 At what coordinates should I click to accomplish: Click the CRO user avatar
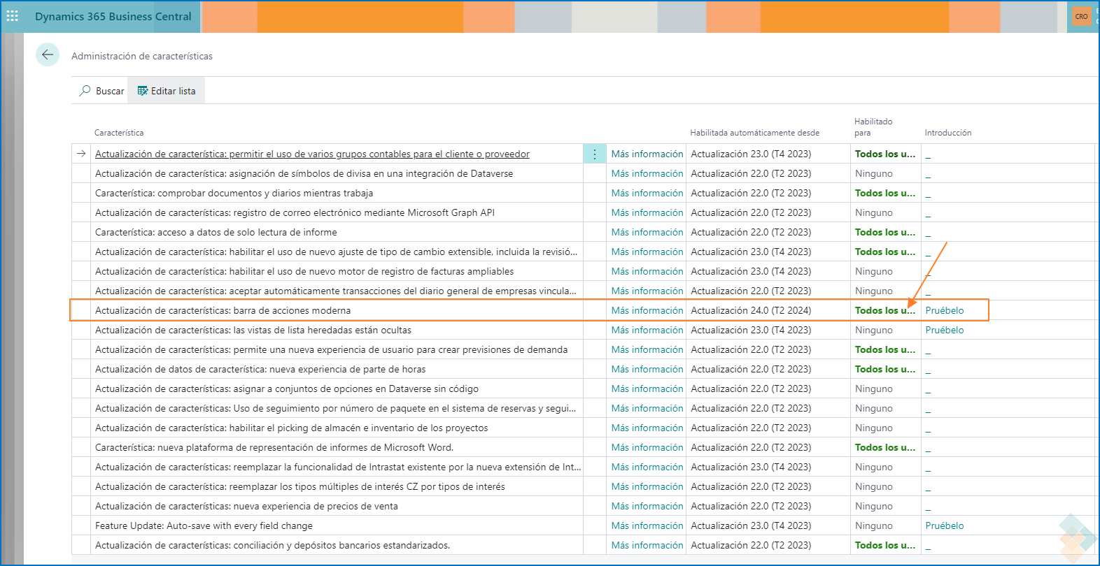coord(1082,16)
